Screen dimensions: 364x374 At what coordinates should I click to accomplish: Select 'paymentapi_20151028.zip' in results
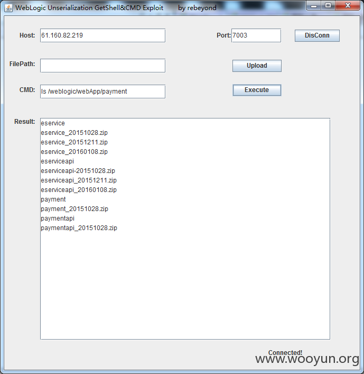coord(79,228)
